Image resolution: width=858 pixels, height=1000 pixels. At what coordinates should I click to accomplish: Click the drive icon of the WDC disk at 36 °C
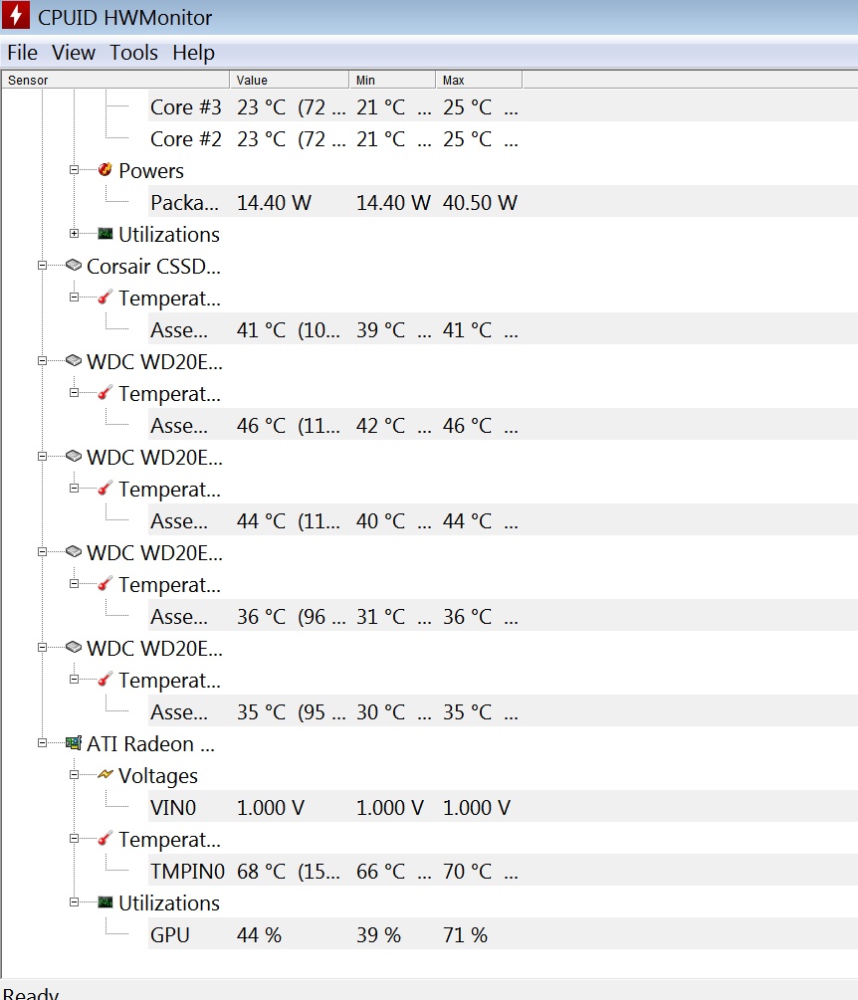pyautogui.click(x=74, y=551)
